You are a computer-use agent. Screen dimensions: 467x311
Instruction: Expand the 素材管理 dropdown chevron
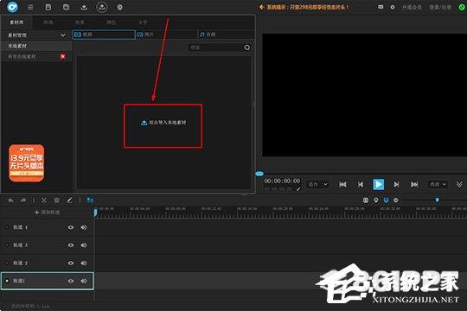tap(63, 35)
